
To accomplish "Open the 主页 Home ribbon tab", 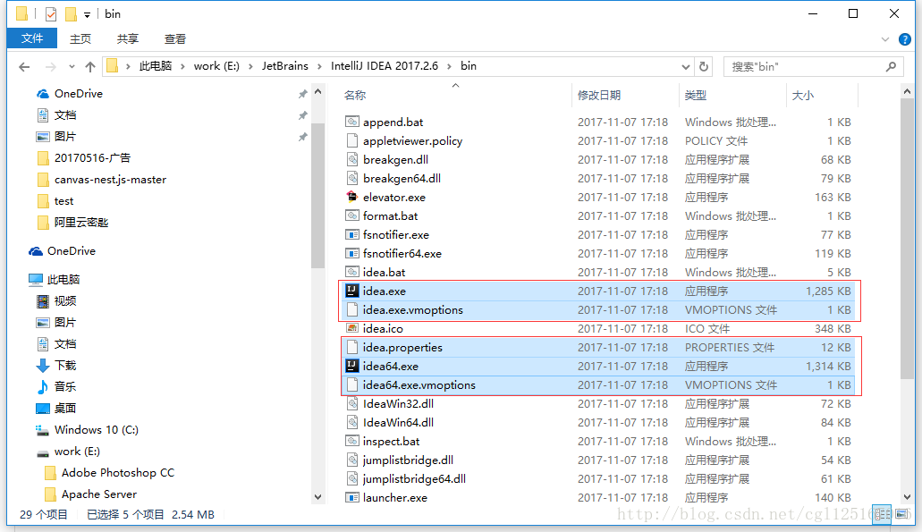I will click(80, 38).
